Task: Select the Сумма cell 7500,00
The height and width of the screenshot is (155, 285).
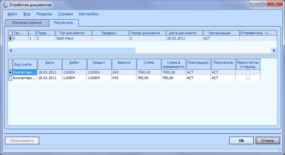Action: (x=149, y=72)
